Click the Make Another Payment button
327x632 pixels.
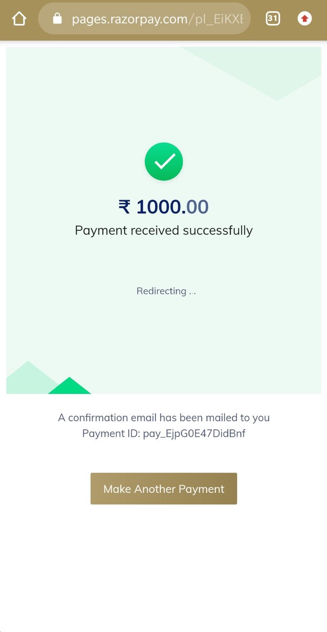point(163,489)
